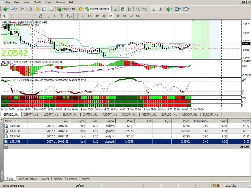This screenshot has height=188, width=251.
Task: Open the Insert menu
Action: tap(27, 3)
